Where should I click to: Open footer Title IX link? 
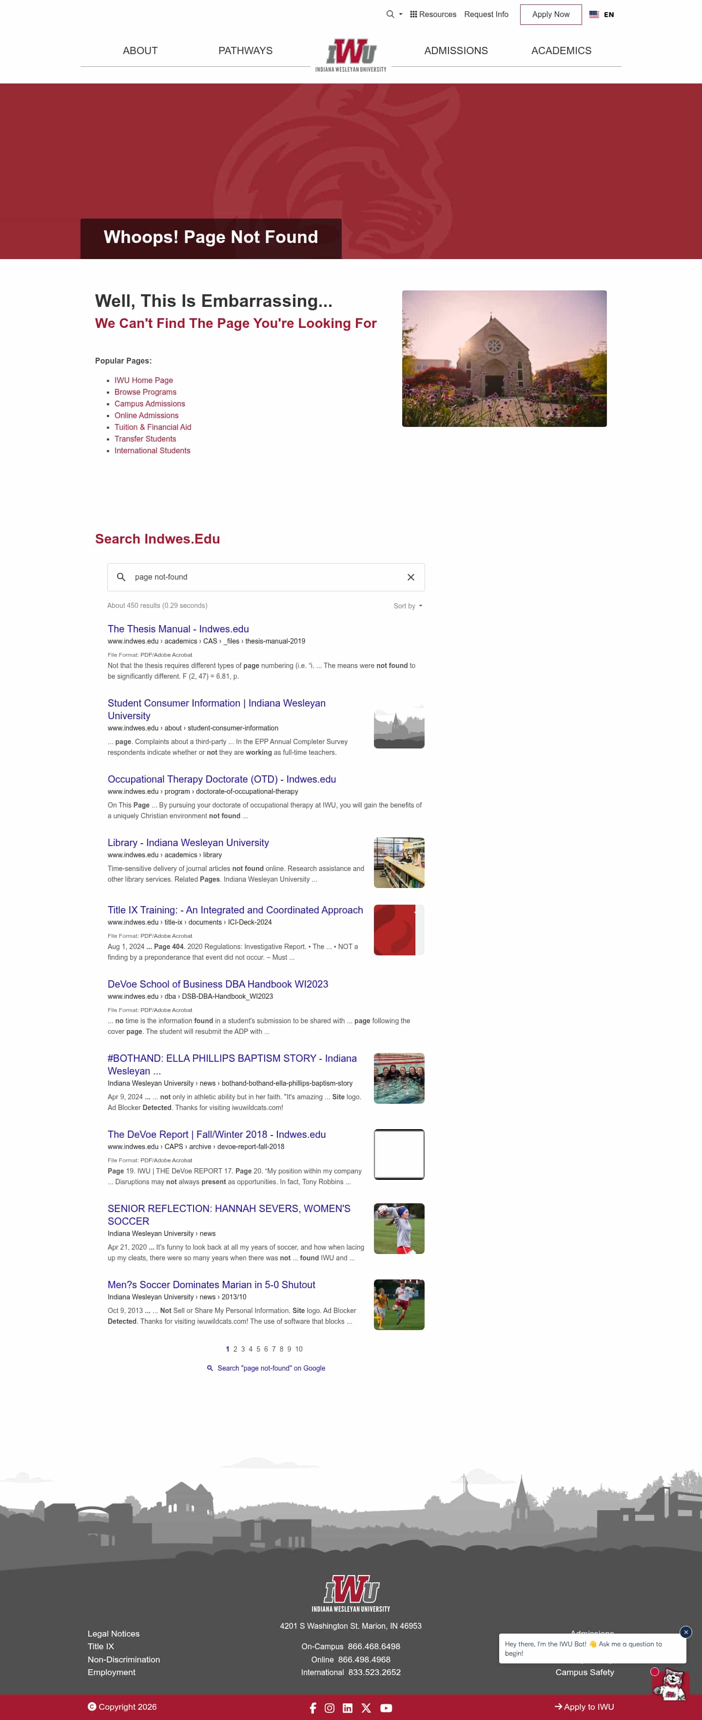(x=101, y=1646)
